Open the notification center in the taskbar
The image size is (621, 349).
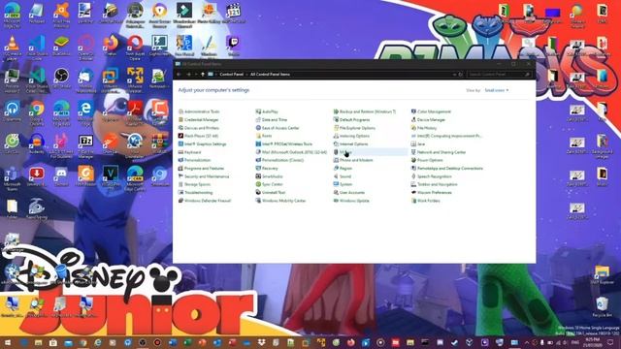click(x=611, y=342)
